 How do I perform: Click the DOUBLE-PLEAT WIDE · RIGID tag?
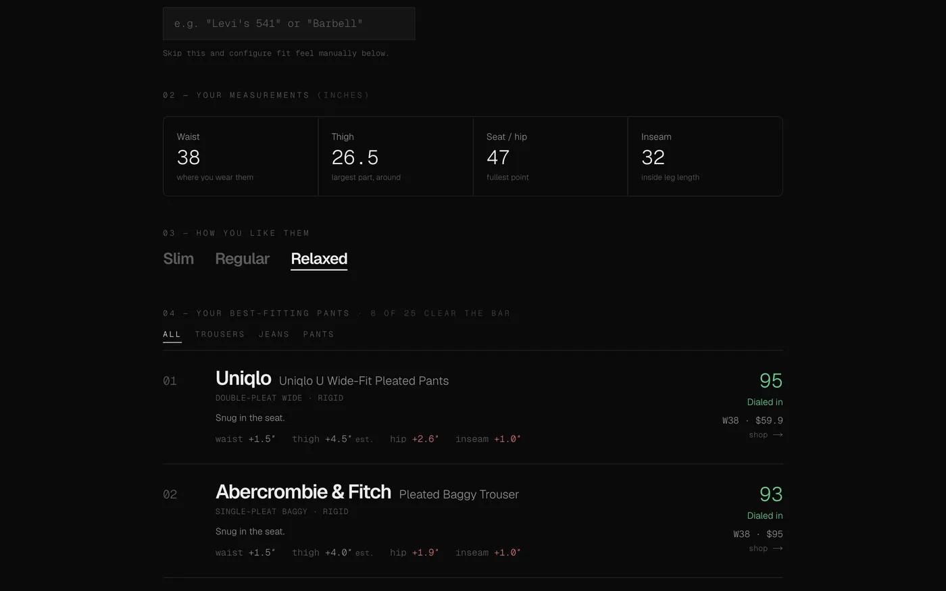pos(280,398)
